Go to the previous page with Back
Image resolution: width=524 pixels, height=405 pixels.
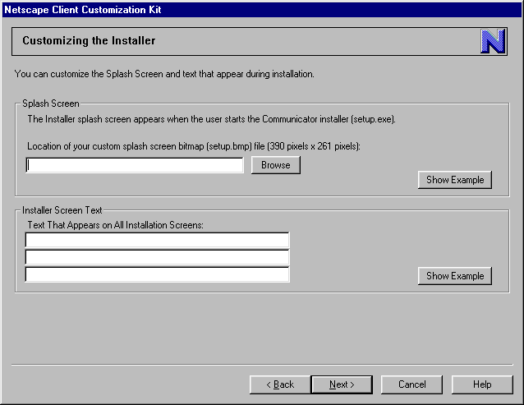pyautogui.click(x=279, y=384)
